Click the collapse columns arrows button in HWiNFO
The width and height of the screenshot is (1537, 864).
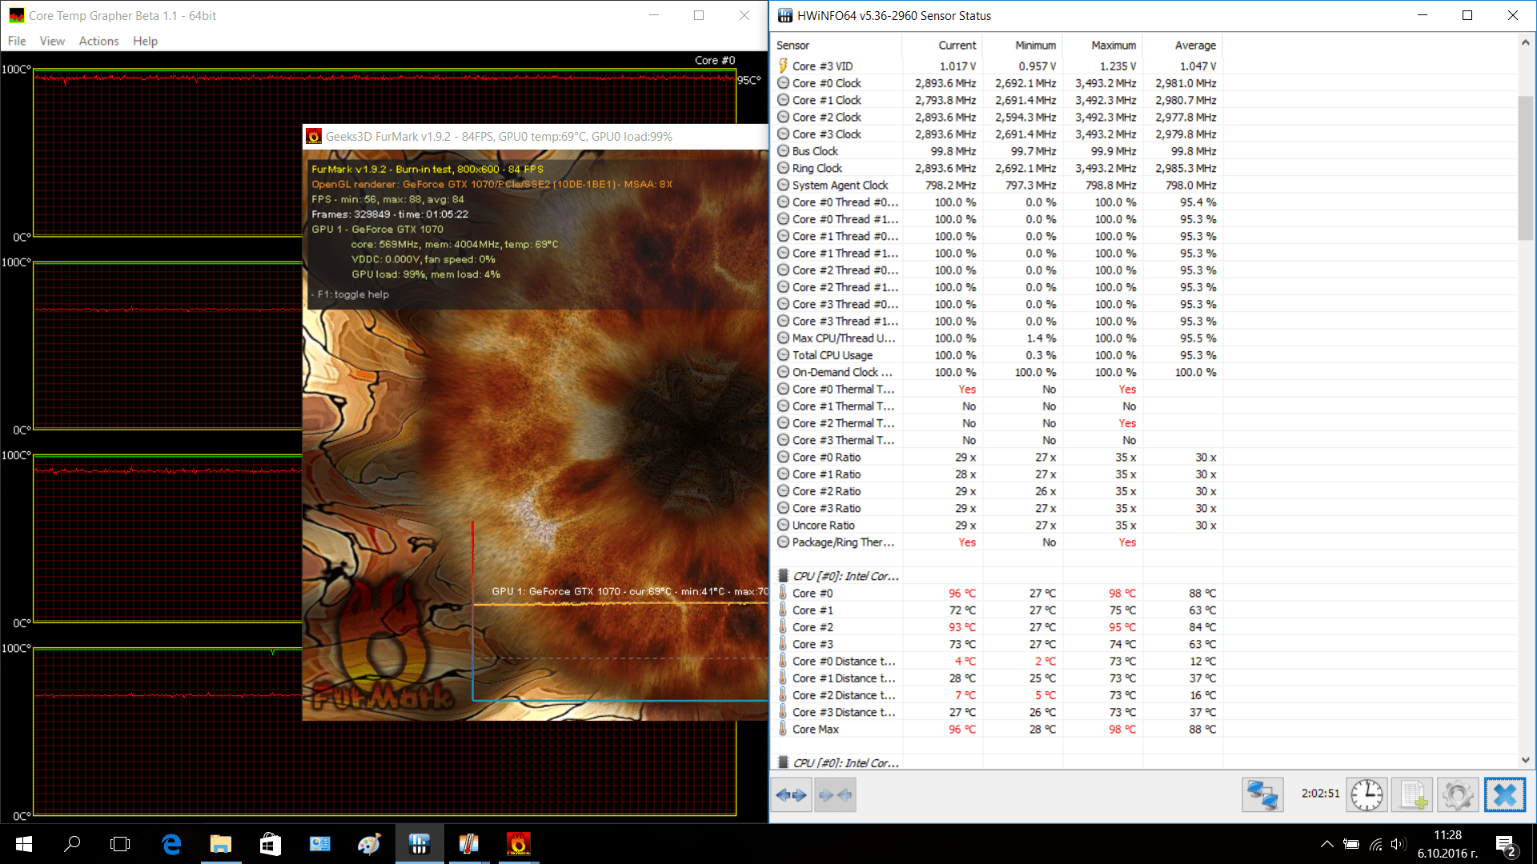pyautogui.click(x=835, y=795)
